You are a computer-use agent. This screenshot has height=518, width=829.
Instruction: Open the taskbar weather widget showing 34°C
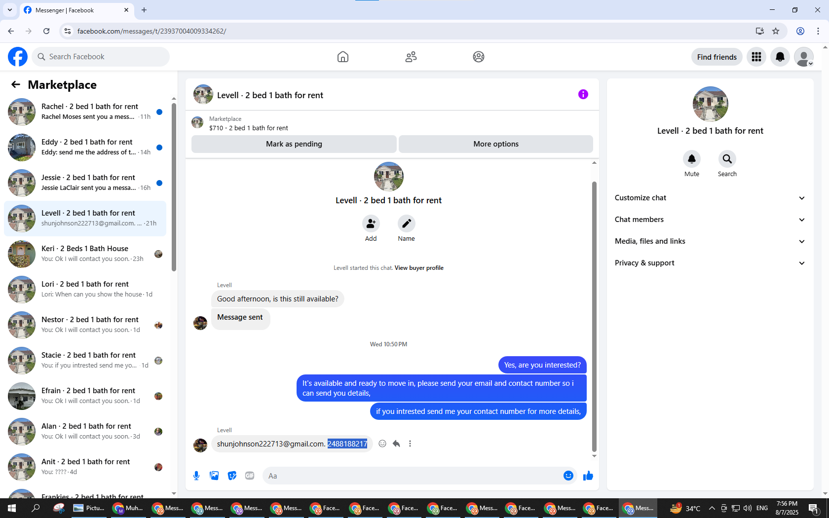pyautogui.click(x=685, y=508)
